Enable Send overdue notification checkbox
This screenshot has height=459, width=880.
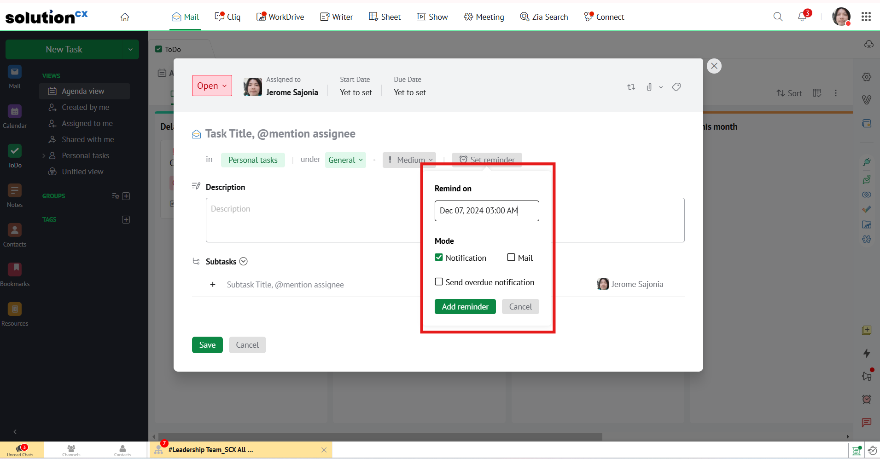coord(439,281)
